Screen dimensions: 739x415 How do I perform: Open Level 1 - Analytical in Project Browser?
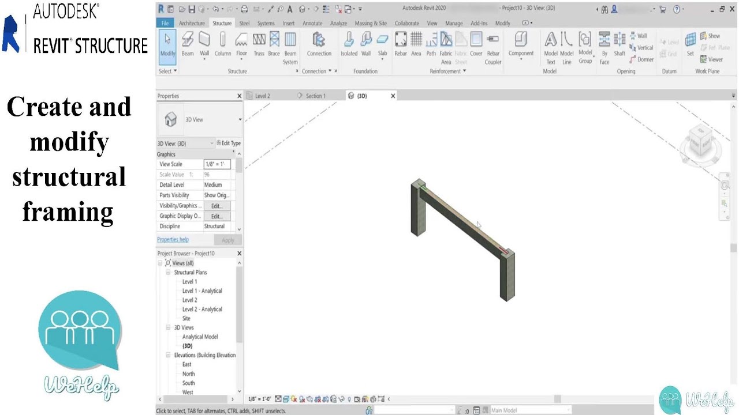tap(202, 290)
